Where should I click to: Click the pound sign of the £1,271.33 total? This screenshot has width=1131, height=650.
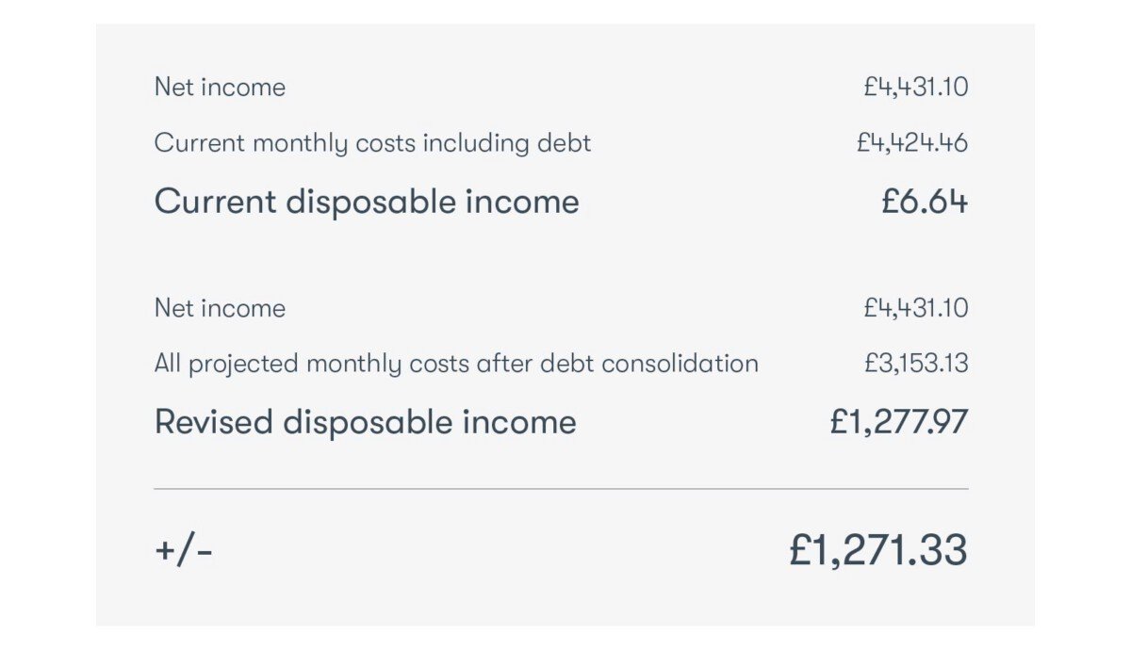[801, 550]
